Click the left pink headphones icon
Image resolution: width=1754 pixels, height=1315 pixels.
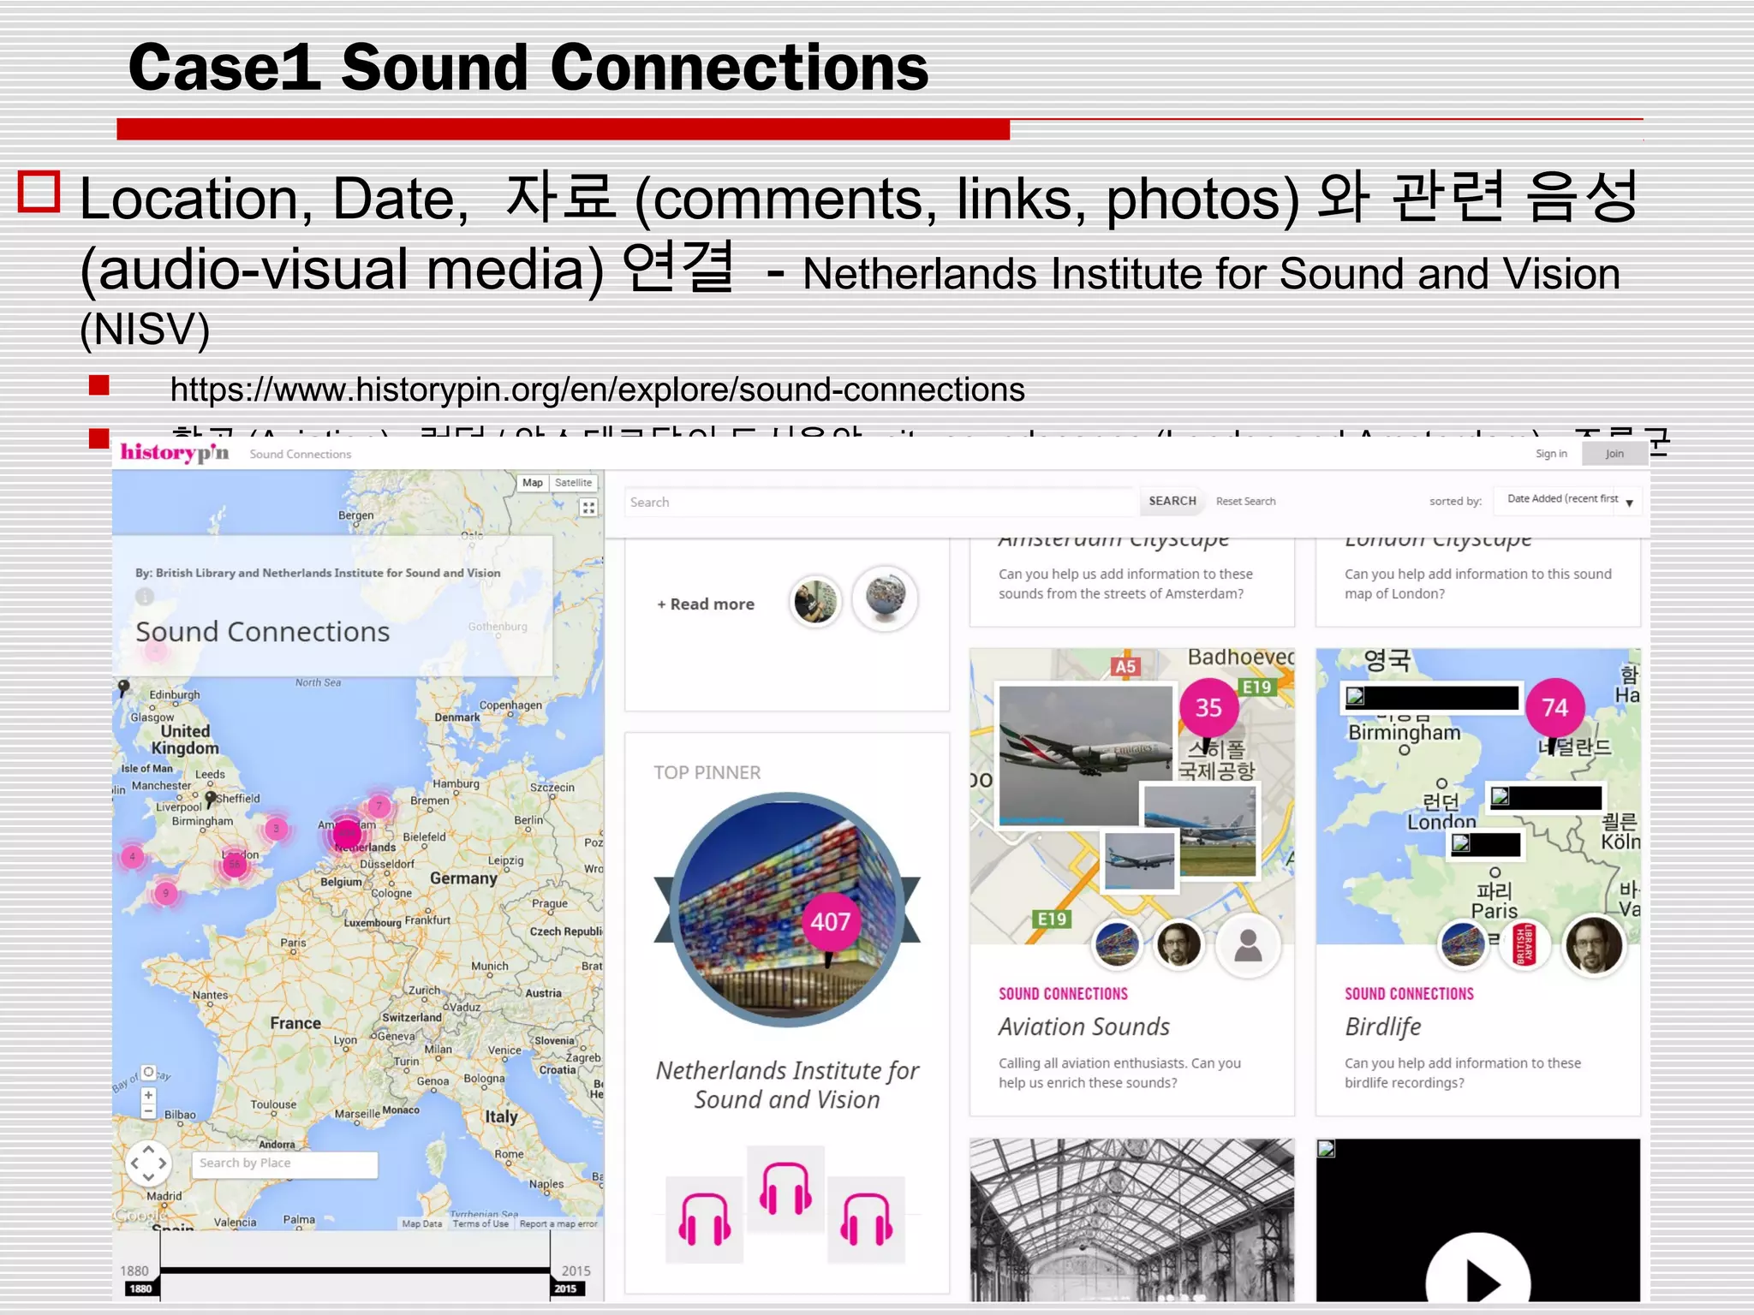tap(705, 1220)
